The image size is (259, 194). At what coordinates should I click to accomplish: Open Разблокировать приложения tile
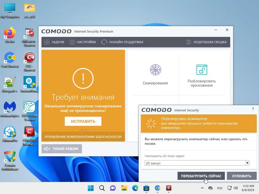click(x=202, y=76)
